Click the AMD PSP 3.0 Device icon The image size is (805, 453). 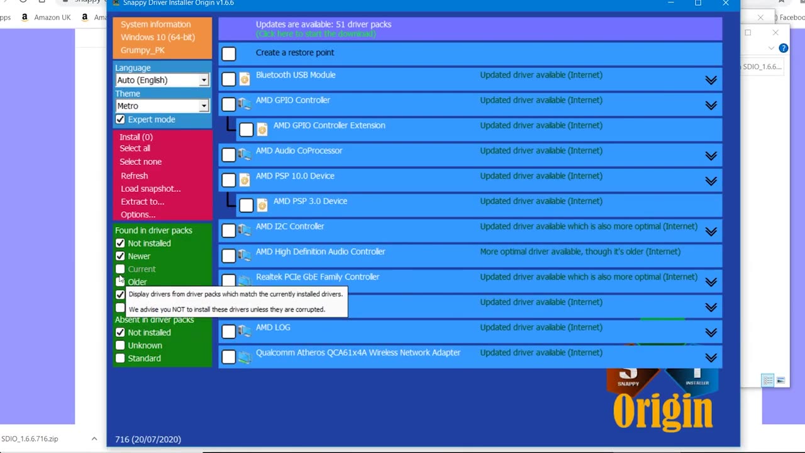262,205
